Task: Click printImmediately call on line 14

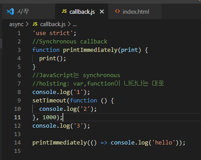Action: point(60,143)
